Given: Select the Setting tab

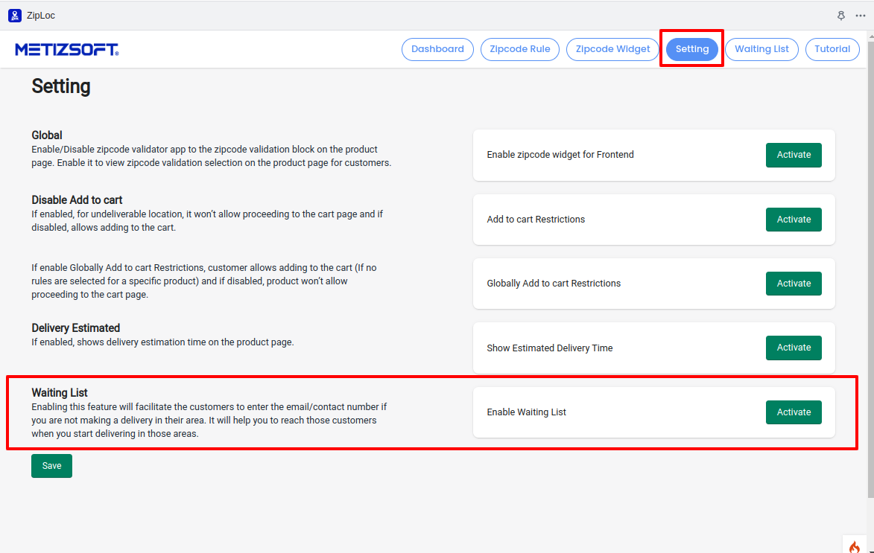Looking at the screenshot, I should pyautogui.click(x=692, y=49).
